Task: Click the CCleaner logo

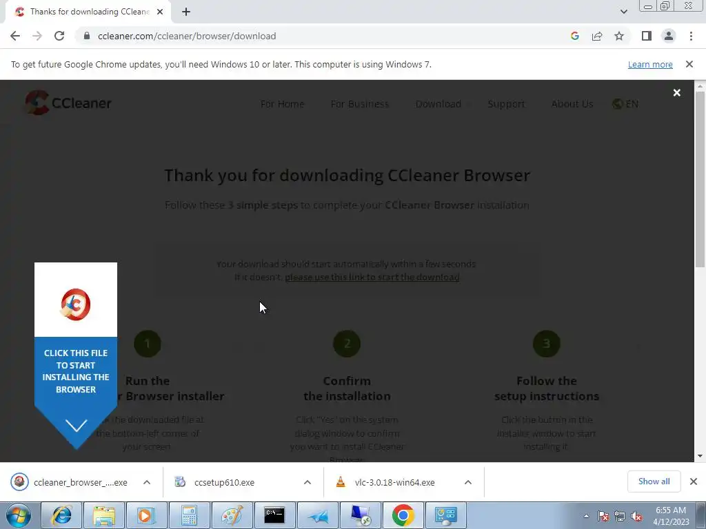Action: tap(68, 103)
